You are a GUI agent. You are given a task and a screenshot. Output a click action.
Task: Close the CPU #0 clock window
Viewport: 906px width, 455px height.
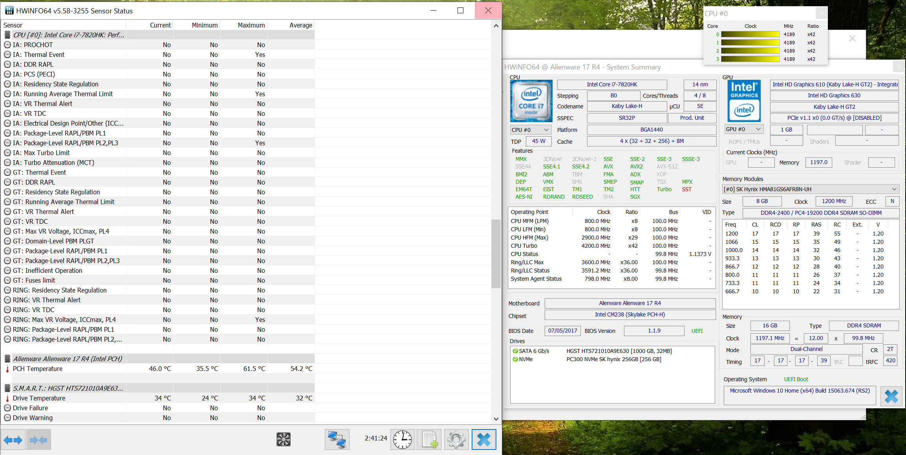821,13
